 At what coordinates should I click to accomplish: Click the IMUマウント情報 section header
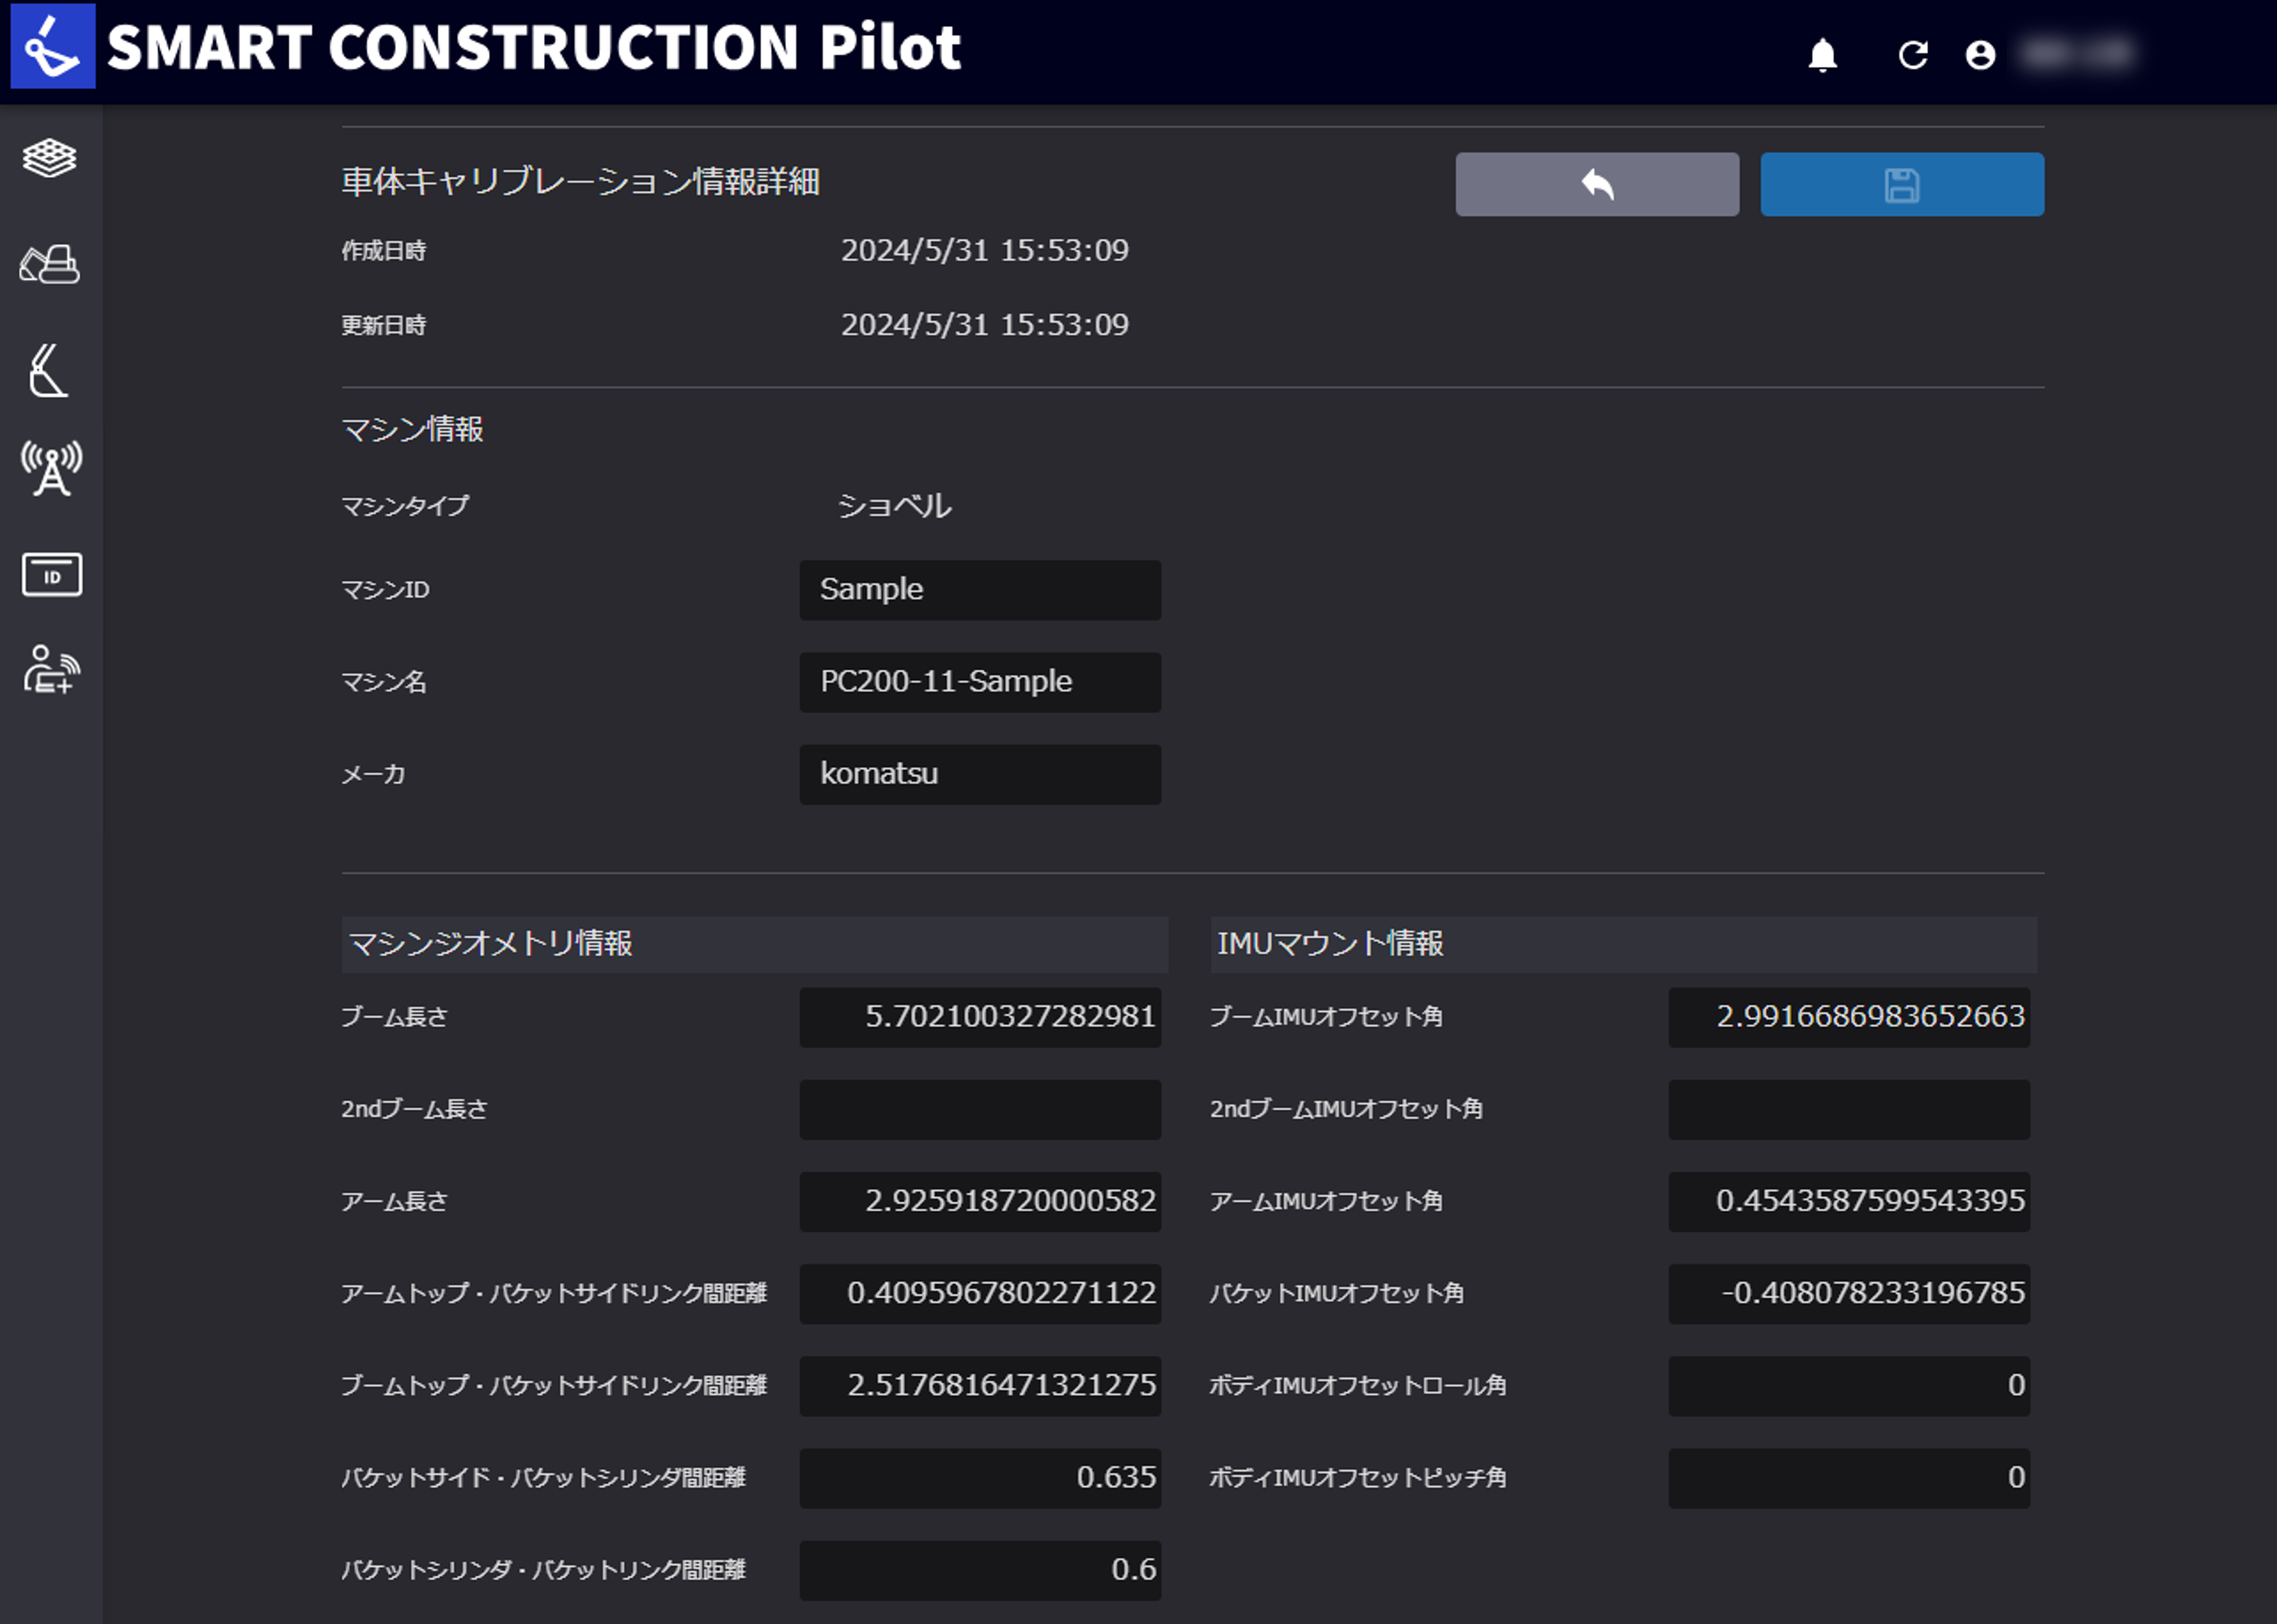[x=1624, y=944]
